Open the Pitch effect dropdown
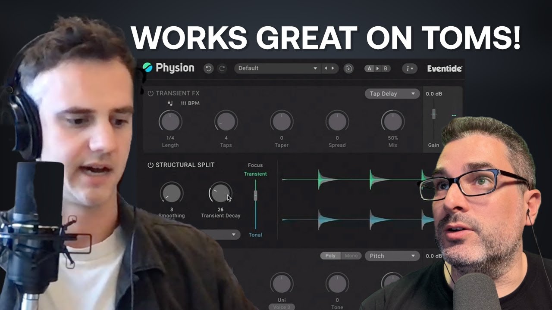 392,256
